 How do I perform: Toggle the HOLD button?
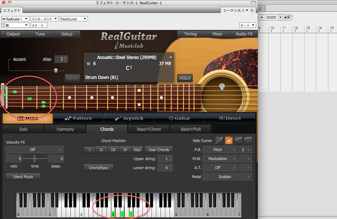[185, 78]
